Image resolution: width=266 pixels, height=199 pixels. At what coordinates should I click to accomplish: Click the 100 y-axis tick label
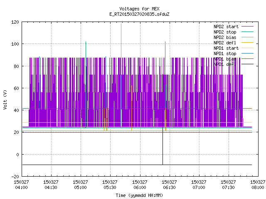tap(15, 44)
